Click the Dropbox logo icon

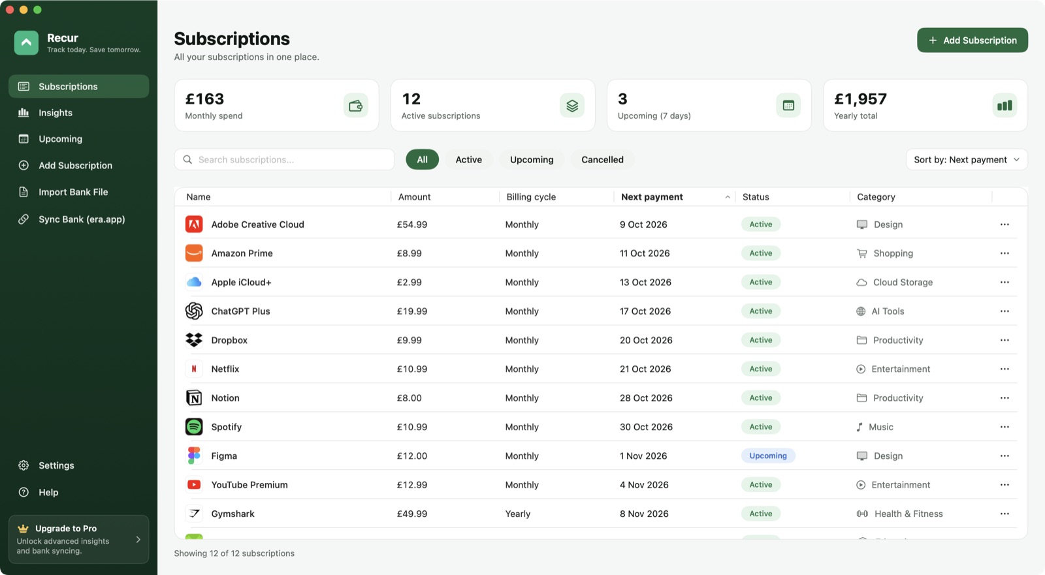[194, 340]
